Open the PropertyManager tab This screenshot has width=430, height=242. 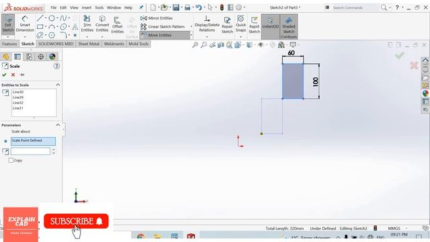pos(17,56)
